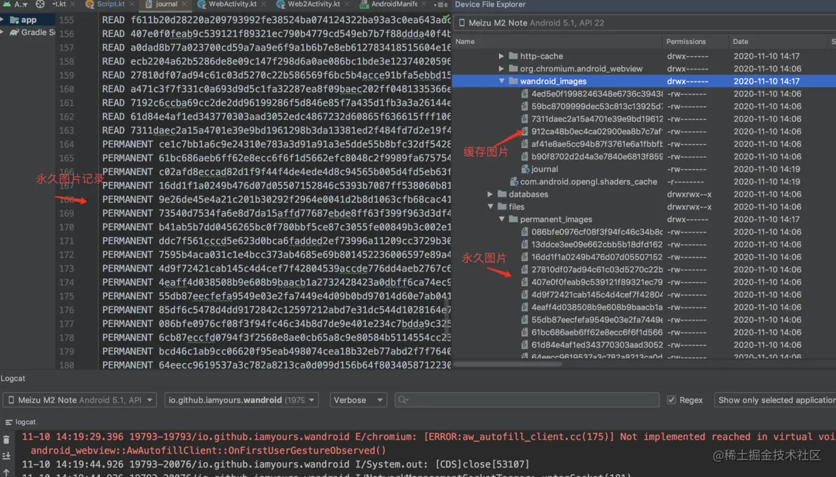Collapse the files folder
836x477 pixels.
tap(490, 207)
